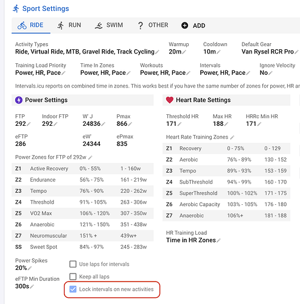Uncheck Lock intervals on new activities
Screen dimensions: 300x304
(x=73, y=289)
